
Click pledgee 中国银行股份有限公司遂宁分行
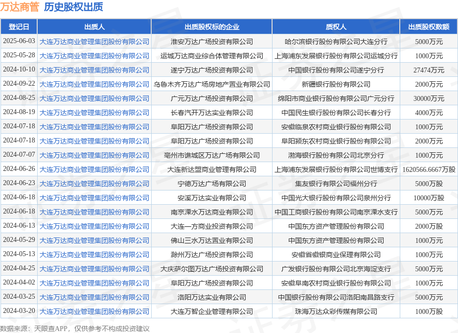336,70
